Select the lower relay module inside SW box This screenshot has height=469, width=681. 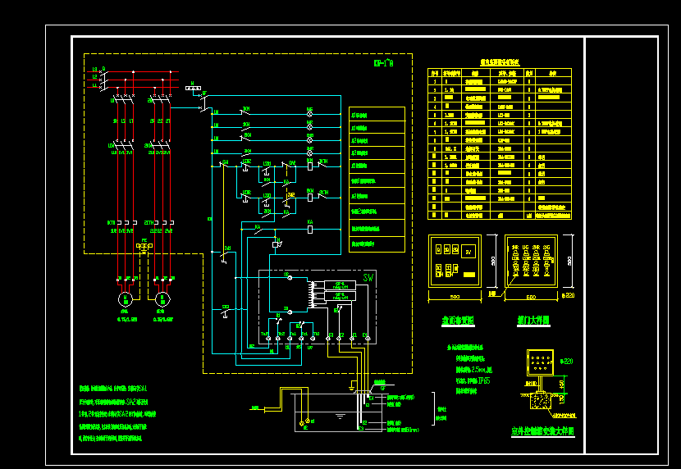(340, 296)
